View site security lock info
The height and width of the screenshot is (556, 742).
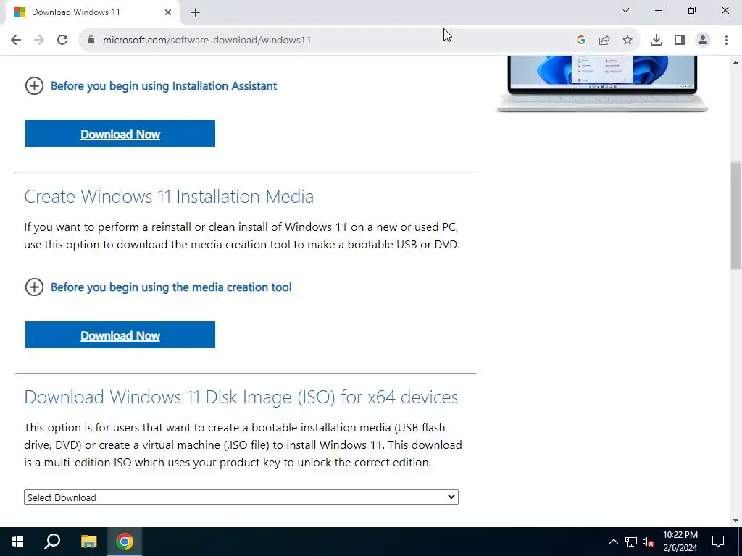coord(91,41)
